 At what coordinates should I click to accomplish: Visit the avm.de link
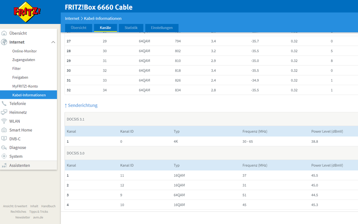[x=38, y=218]
